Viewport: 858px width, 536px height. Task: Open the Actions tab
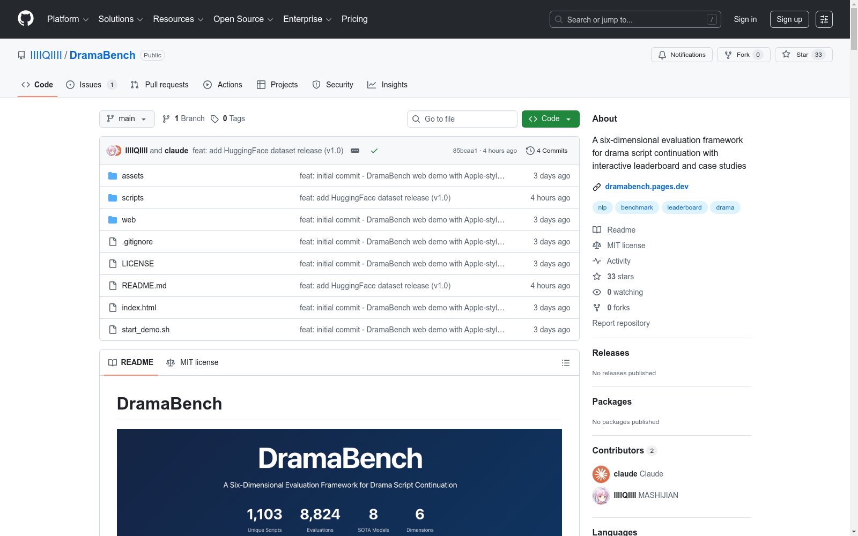pyautogui.click(x=223, y=85)
